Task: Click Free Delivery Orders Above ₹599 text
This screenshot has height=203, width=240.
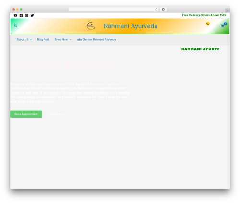Action: [x=204, y=15]
